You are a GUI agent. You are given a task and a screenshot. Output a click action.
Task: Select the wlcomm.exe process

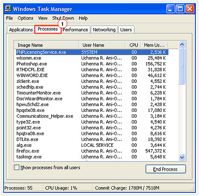point(92,58)
